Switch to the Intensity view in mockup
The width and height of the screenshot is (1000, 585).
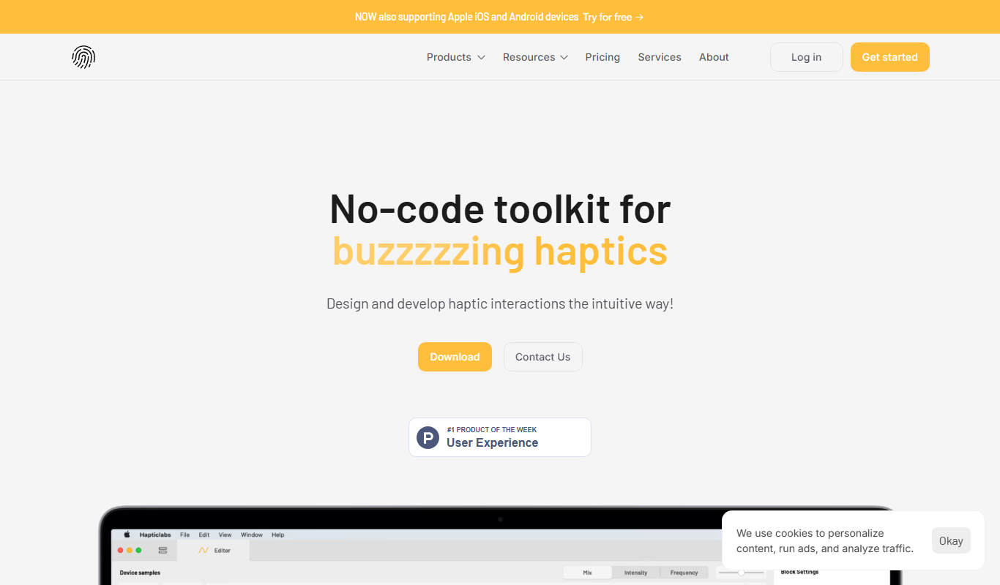[635, 573]
